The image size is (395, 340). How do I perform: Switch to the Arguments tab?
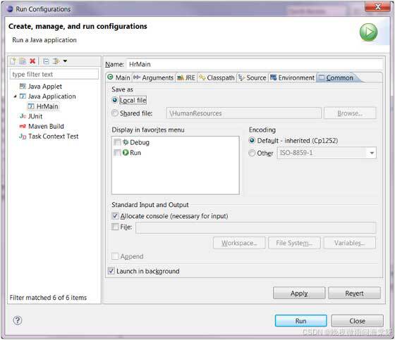point(154,77)
